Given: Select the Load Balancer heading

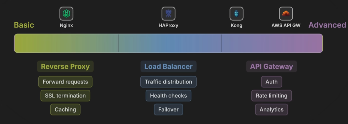Looking at the screenshot, I should coord(168,67).
